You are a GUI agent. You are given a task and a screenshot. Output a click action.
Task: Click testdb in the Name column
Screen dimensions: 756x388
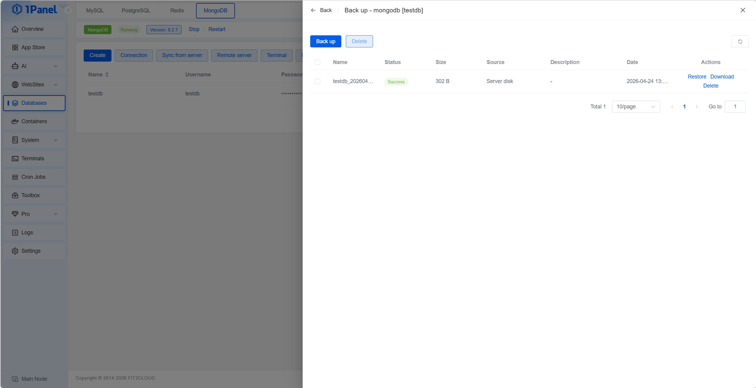pos(95,94)
